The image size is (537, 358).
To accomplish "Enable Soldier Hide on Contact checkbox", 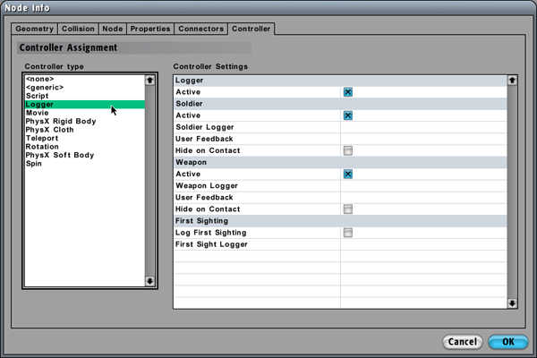I will pyautogui.click(x=347, y=150).
